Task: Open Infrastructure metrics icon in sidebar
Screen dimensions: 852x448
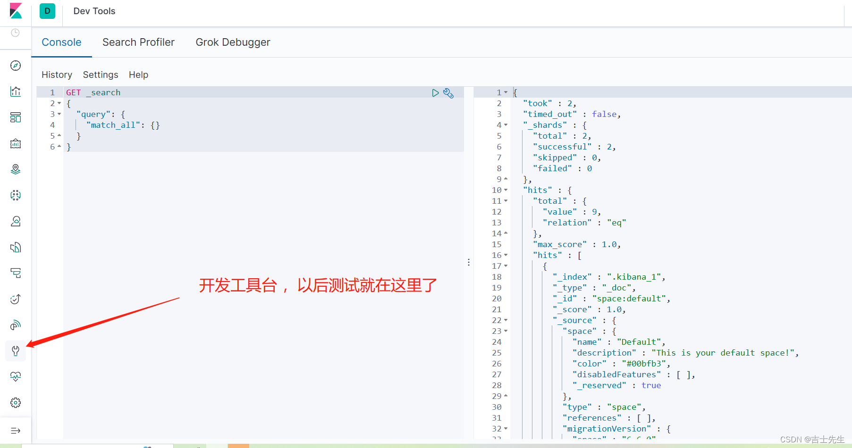Action: [x=16, y=221]
